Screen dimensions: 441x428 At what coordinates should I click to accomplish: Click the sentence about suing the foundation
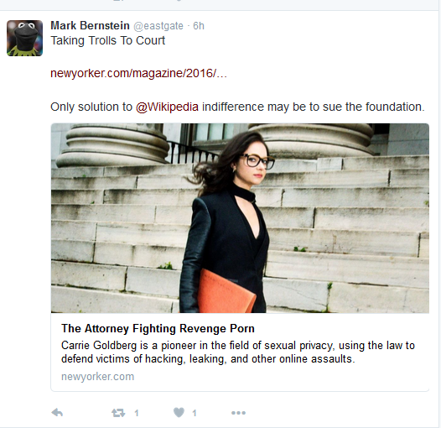point(237,107)
